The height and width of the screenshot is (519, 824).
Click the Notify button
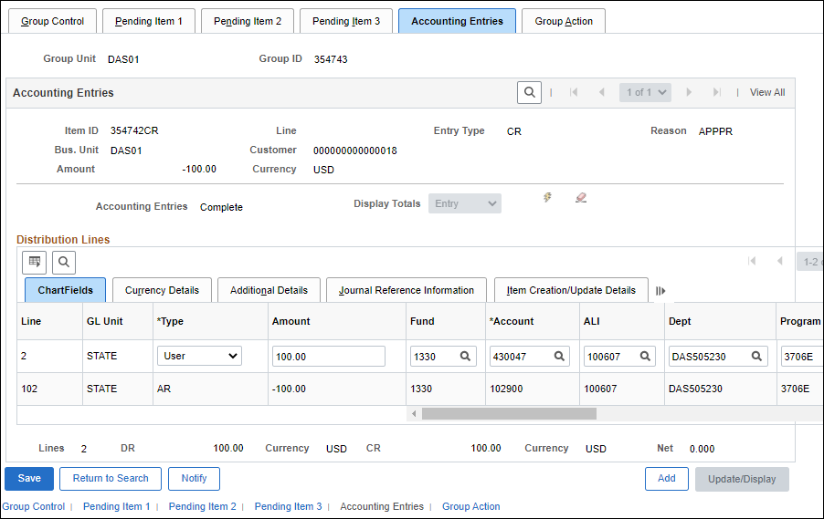coord(194,479)
